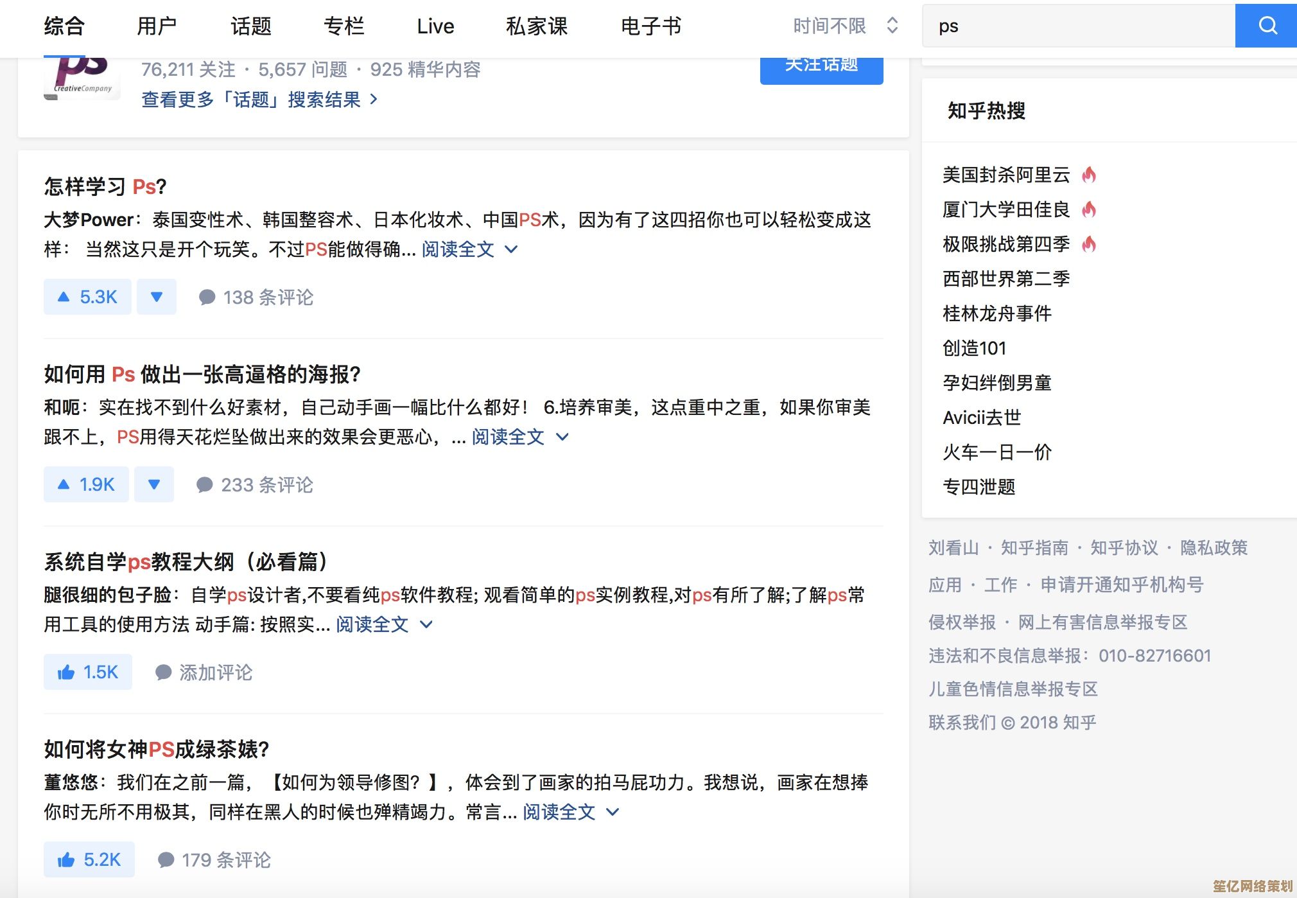
Task: Switch to the 电子书 tab
Action: (650, 26)
